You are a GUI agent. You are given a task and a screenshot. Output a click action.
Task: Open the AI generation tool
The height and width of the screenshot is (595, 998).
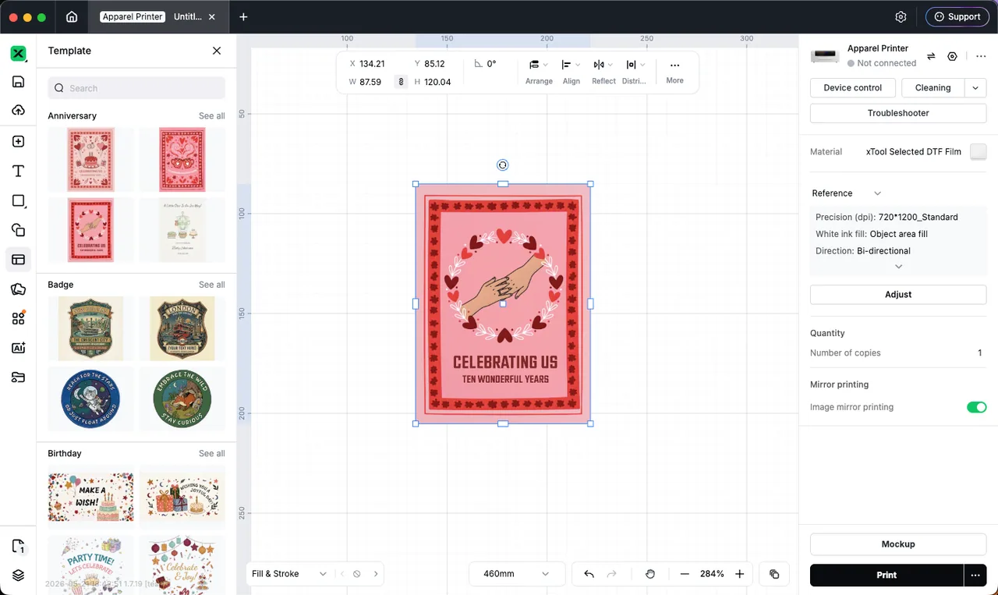[18, 349]
